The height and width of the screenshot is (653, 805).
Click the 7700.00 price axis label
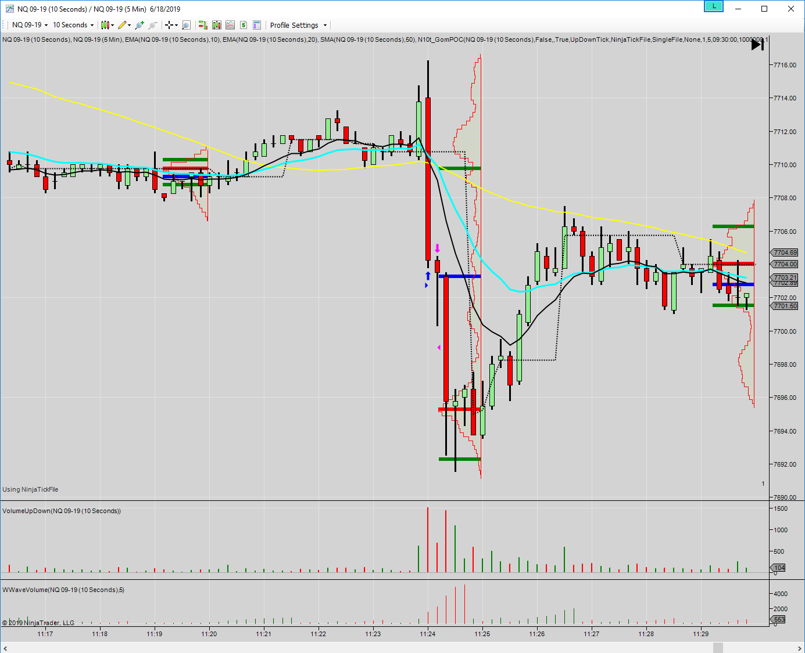785,331
